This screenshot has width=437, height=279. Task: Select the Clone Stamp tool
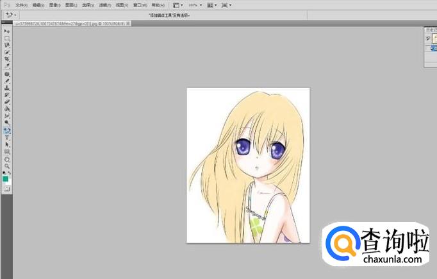coord(7,88)
